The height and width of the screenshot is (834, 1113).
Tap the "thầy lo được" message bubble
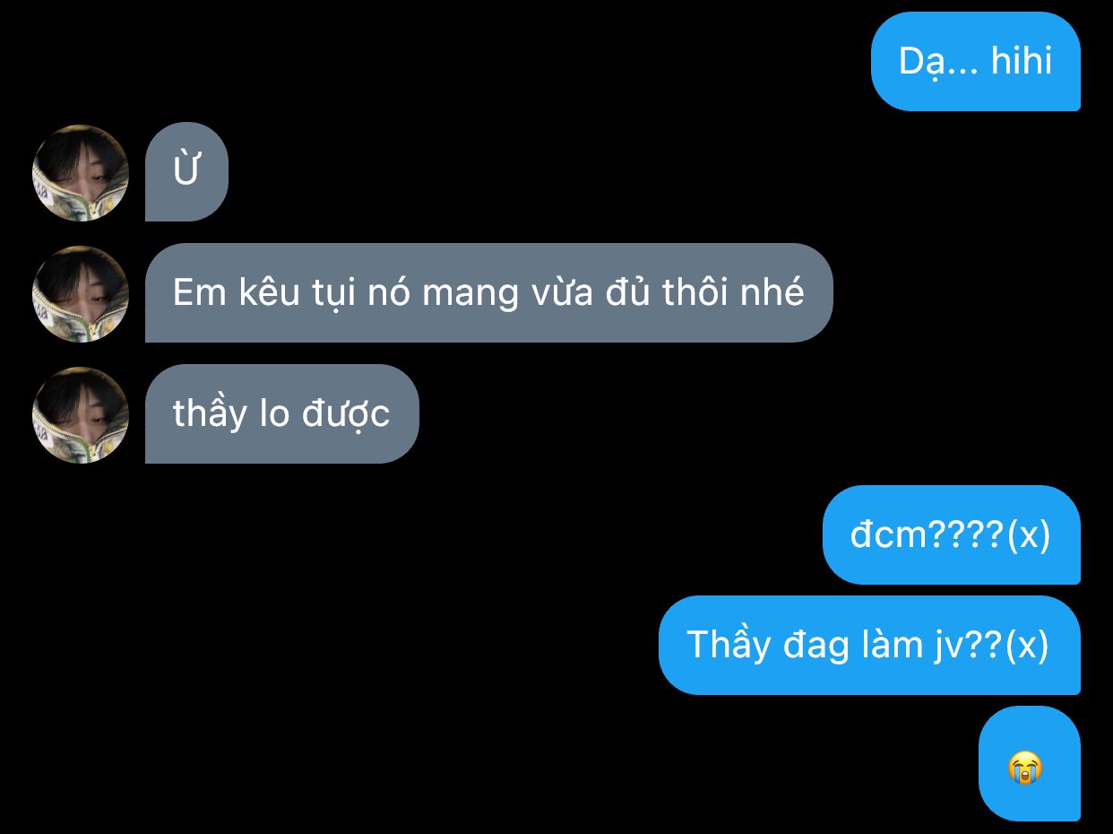(281, 413)
